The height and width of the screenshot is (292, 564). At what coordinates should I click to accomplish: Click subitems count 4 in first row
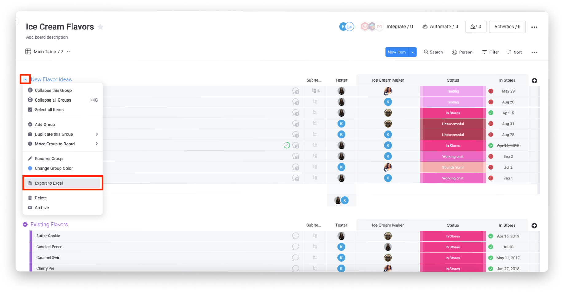[316, 91]
